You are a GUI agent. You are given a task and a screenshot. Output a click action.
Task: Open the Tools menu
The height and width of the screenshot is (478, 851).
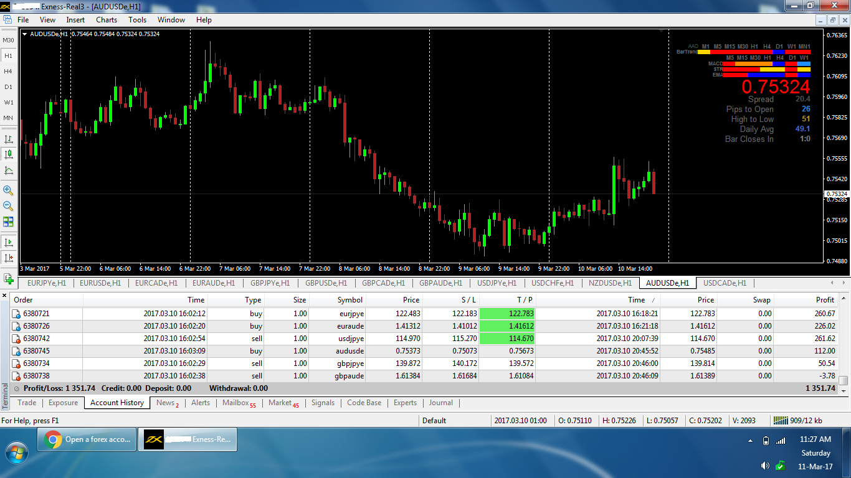(x=137, y=20)
